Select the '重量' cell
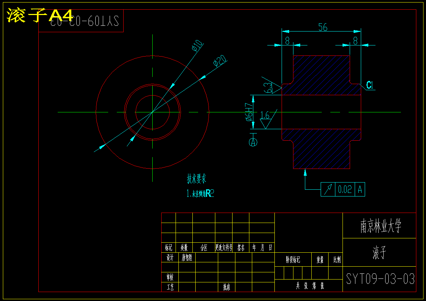 pyautogui.click(x=320, y=260)
